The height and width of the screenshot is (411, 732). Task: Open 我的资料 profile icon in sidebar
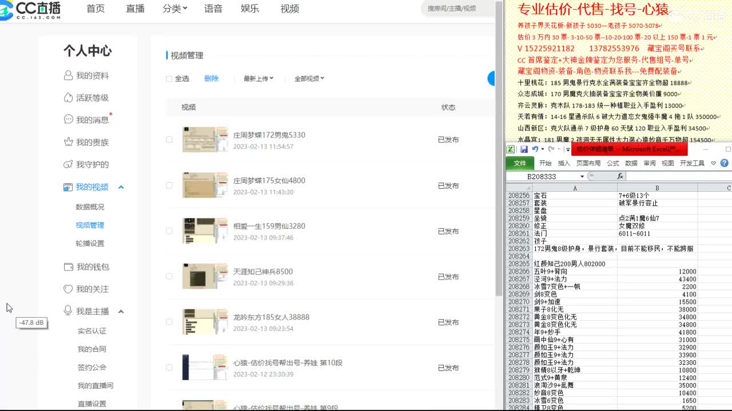pos(69,75)
